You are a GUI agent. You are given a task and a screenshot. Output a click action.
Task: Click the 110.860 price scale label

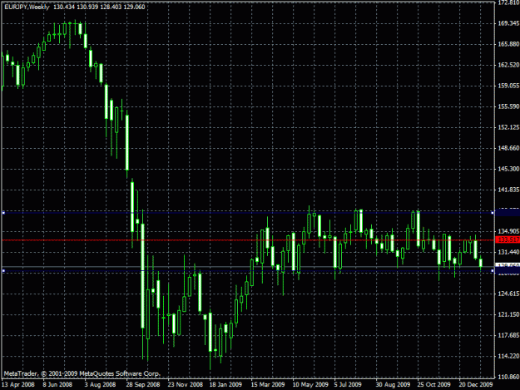508,377
